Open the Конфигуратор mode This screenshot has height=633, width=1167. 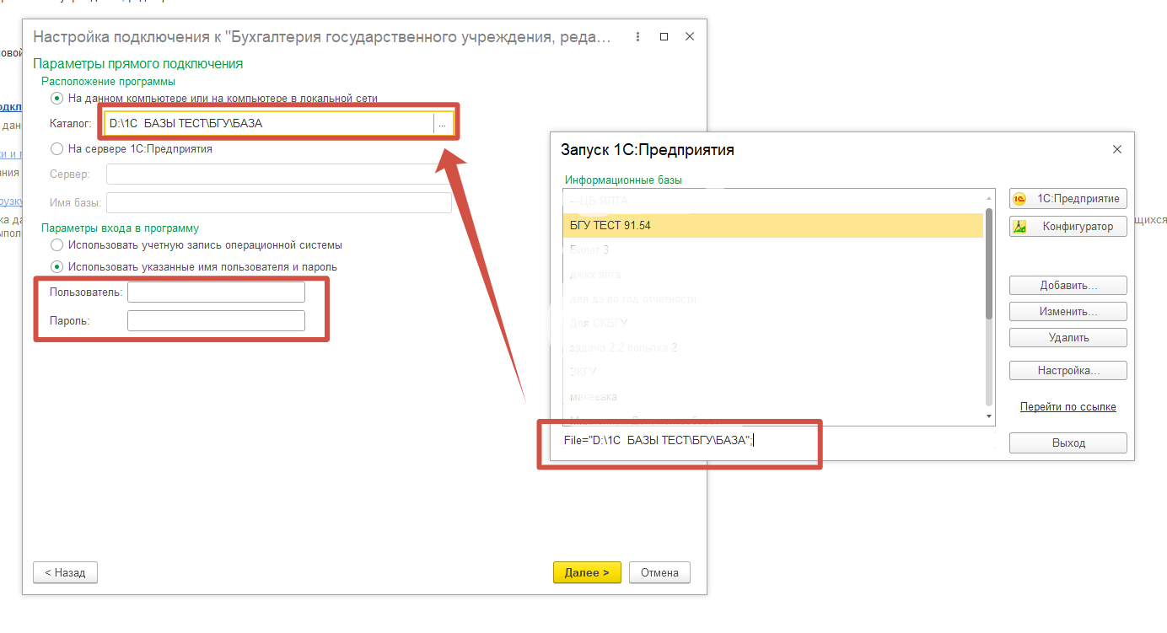(x=1068, y=227)
